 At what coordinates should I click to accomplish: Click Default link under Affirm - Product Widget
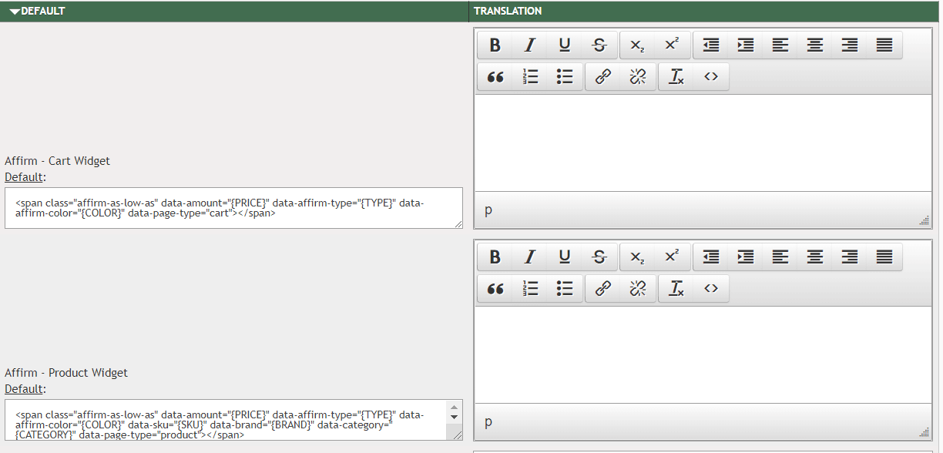(23, 389)
